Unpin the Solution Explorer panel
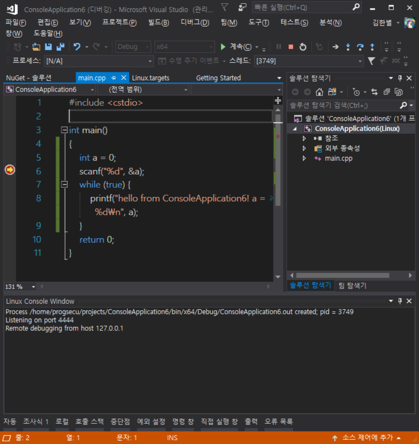 (x=401, y=78)
